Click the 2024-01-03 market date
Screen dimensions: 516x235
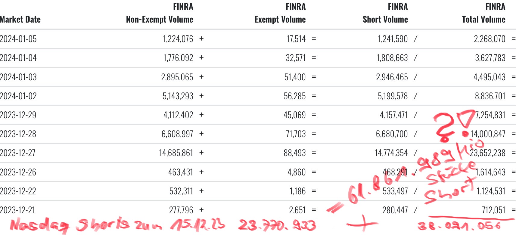point(18,77)
